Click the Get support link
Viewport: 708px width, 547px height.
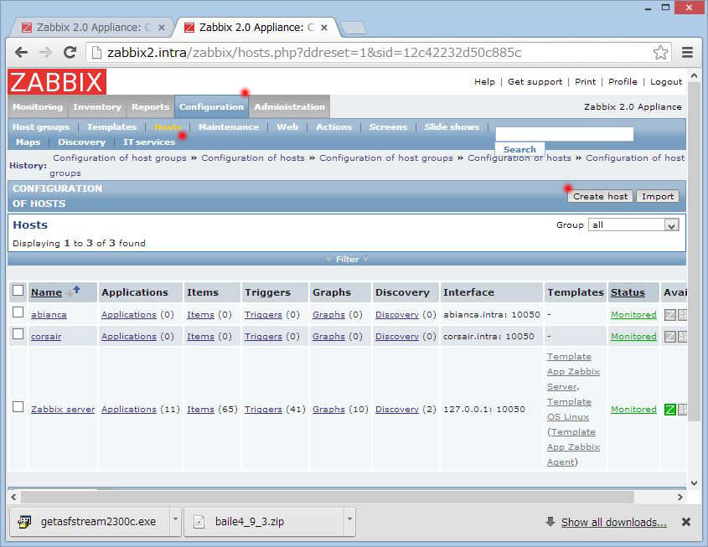[x=535, y=82]
